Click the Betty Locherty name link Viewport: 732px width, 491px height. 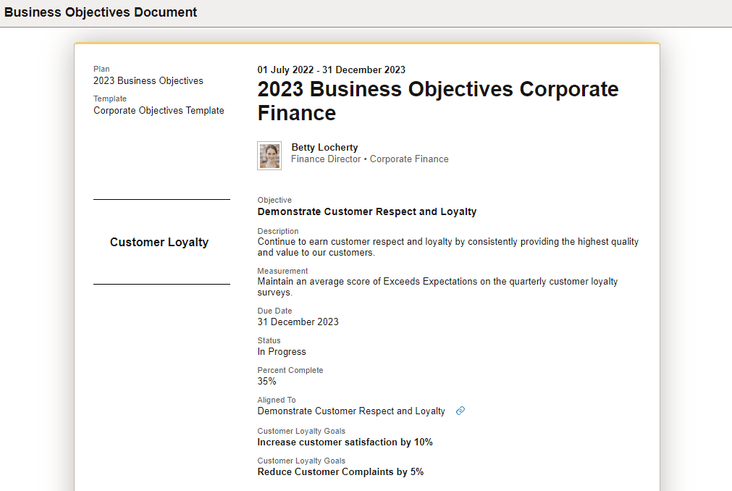[324, 147]
